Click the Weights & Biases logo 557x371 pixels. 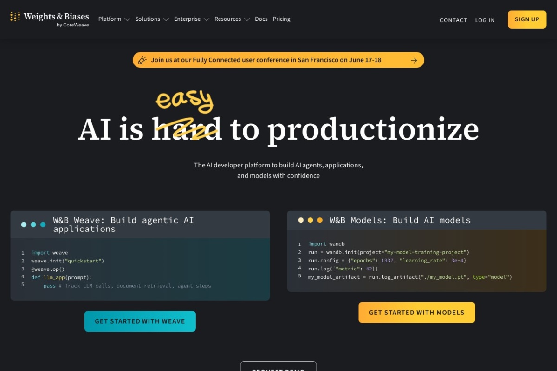(x=49, y=19)
